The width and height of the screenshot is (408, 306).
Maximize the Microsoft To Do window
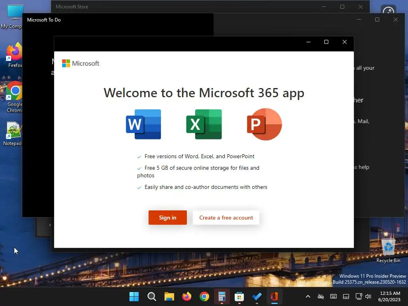(377, 20)
